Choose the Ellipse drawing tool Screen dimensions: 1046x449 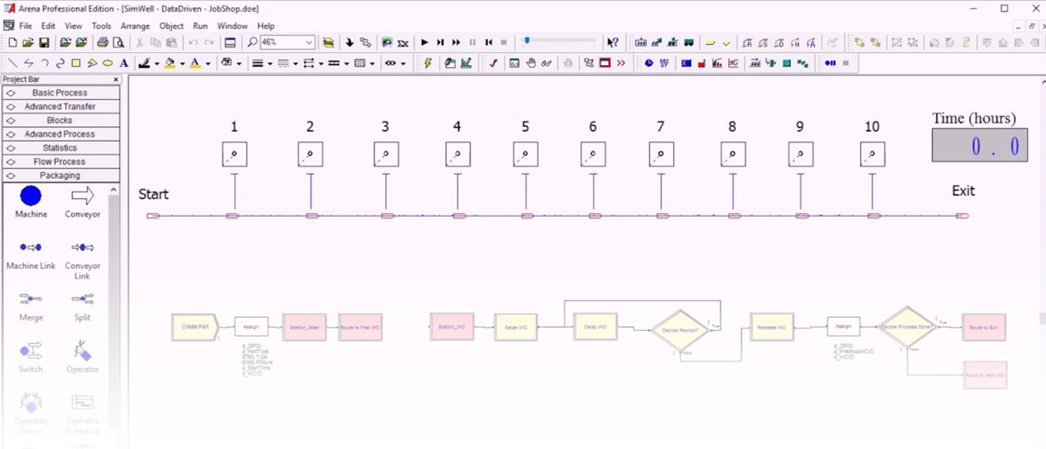pyautogui.click(x=107, y=63)
